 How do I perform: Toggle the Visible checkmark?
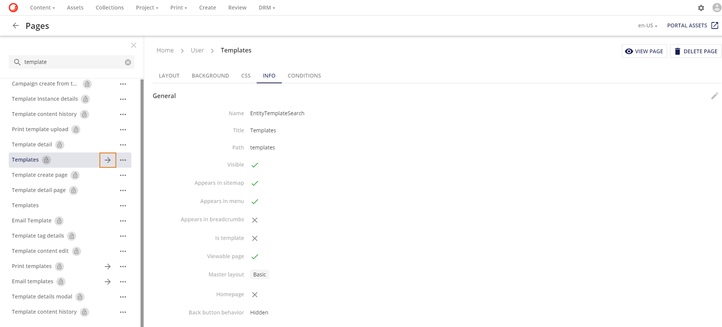pos(255,165)
